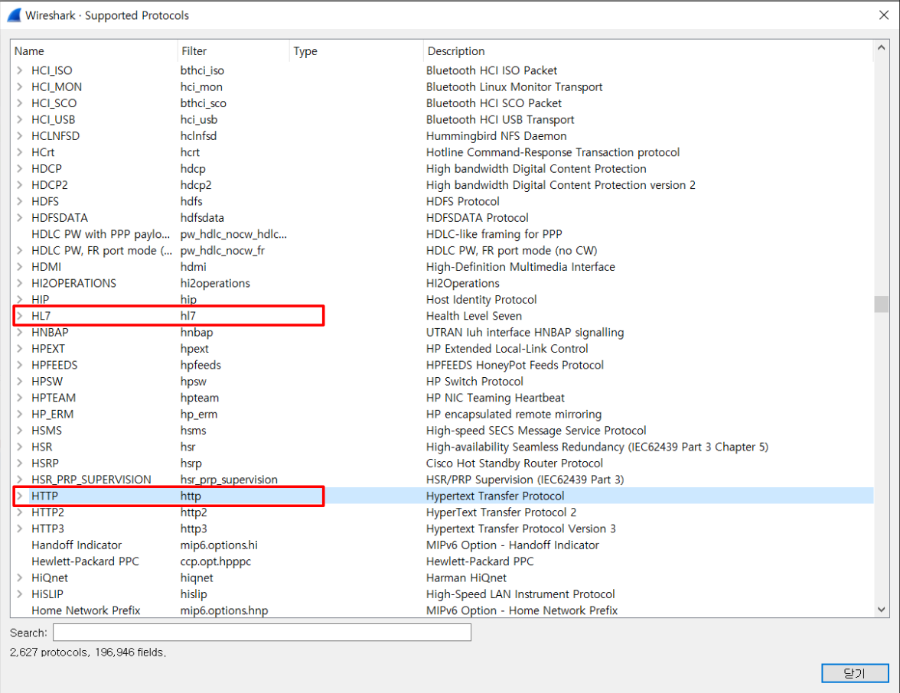Expand the HiSLIP protocol entry
Viewport: 900px width, 693px height.
tap(20, 594)
